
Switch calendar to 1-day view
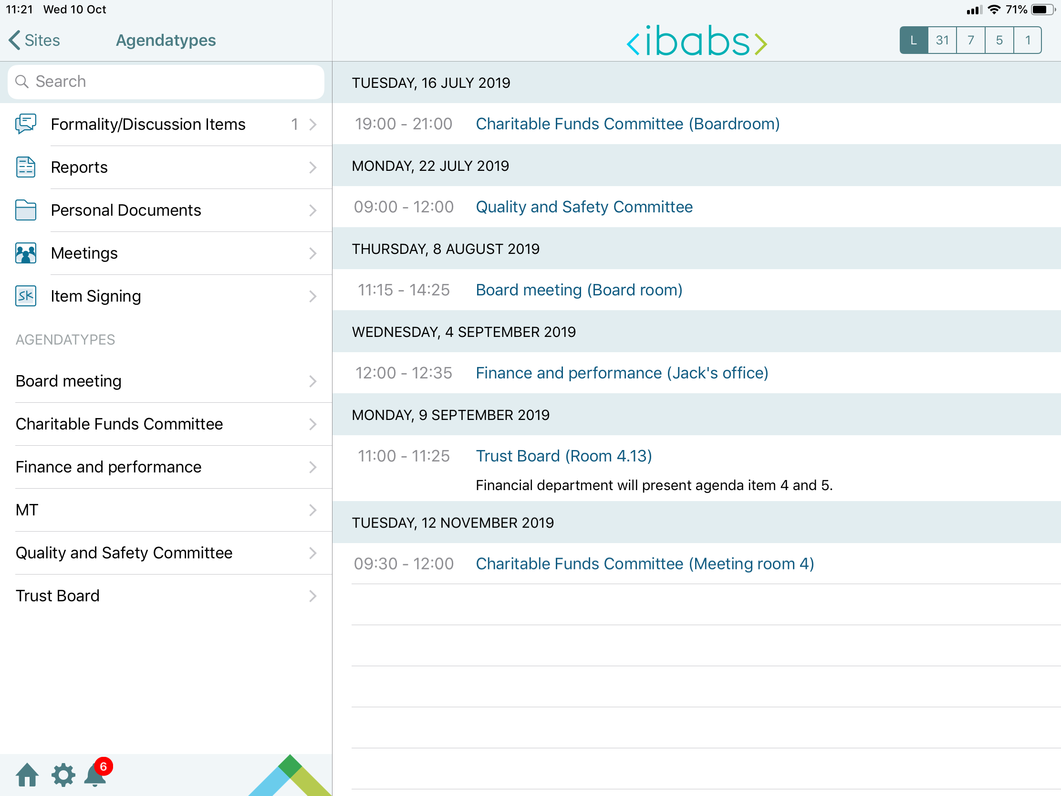point(1028,40)
